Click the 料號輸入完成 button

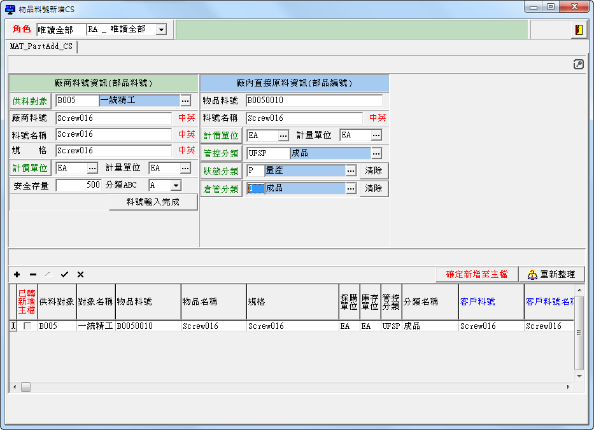point(153,202)
